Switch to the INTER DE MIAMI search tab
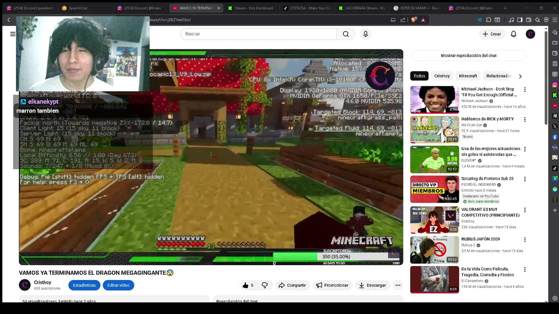The image size is (559, 314). (x=418, y=8)
